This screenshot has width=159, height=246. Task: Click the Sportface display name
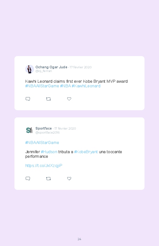coord(43,128)
